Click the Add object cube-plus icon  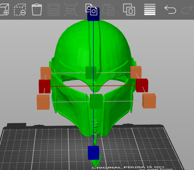point(5,10)
